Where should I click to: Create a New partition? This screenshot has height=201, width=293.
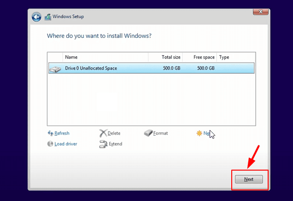pos(206,133)
